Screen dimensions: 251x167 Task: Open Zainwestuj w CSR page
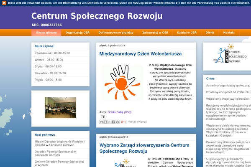pyautogui.click(x=155, y=33)
